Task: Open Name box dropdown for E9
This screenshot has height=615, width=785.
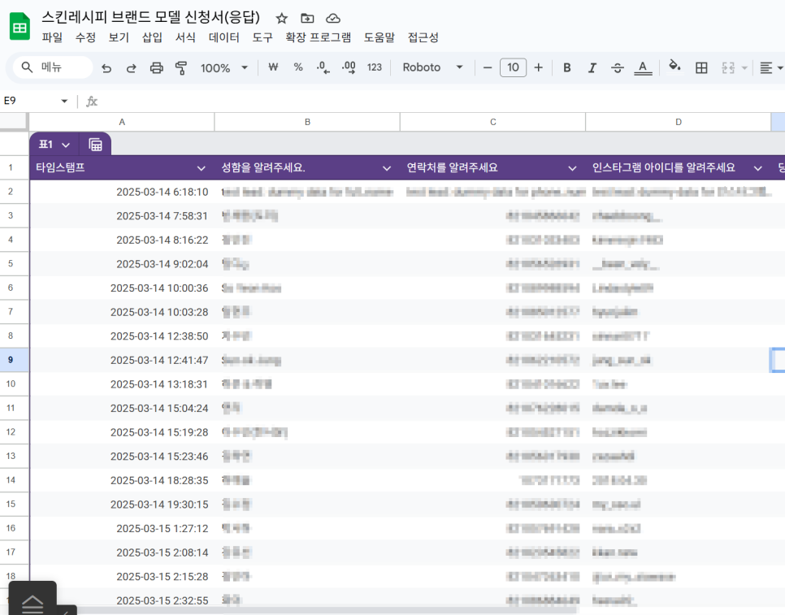Action: [x=64, y=101]
